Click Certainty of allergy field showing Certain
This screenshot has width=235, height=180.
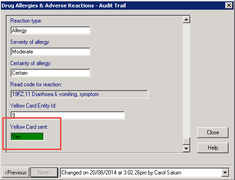pos(50,73)
